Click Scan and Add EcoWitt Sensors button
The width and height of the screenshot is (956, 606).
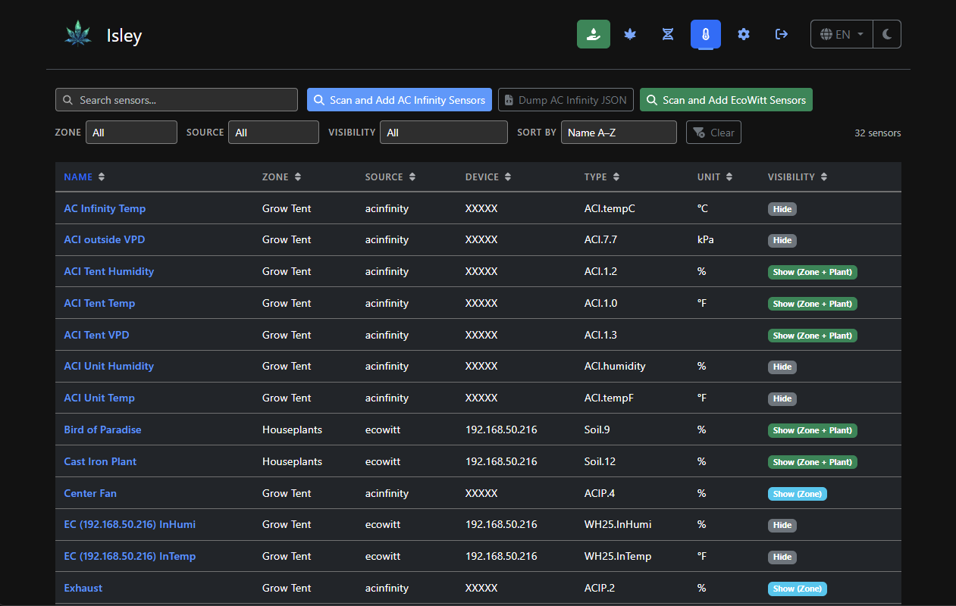726,100
